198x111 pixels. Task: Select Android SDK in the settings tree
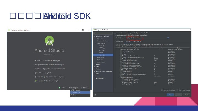click(x=103, y=55)
